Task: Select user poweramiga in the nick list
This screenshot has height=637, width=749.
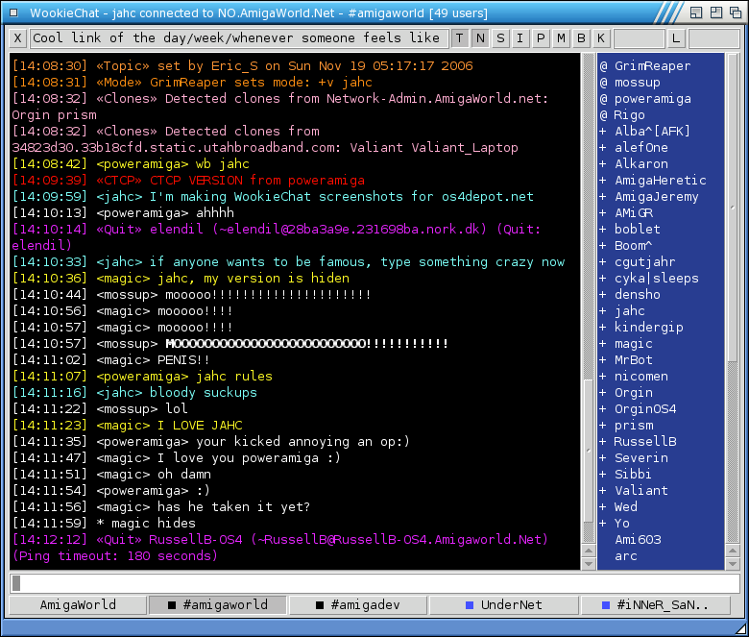Action: pos(652,99)
